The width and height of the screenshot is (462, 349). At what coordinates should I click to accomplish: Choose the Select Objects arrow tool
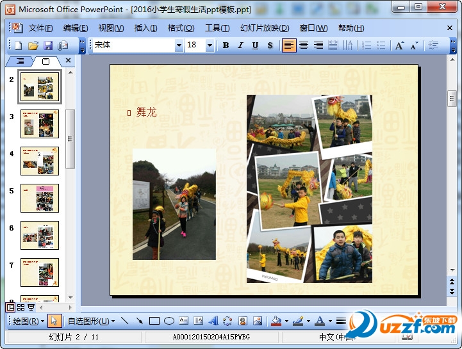coord(54,321)
